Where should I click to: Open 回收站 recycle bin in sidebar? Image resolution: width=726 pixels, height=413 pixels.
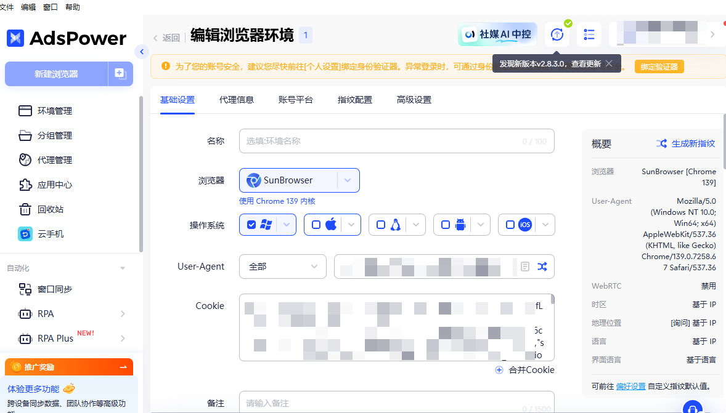[50, 209]
